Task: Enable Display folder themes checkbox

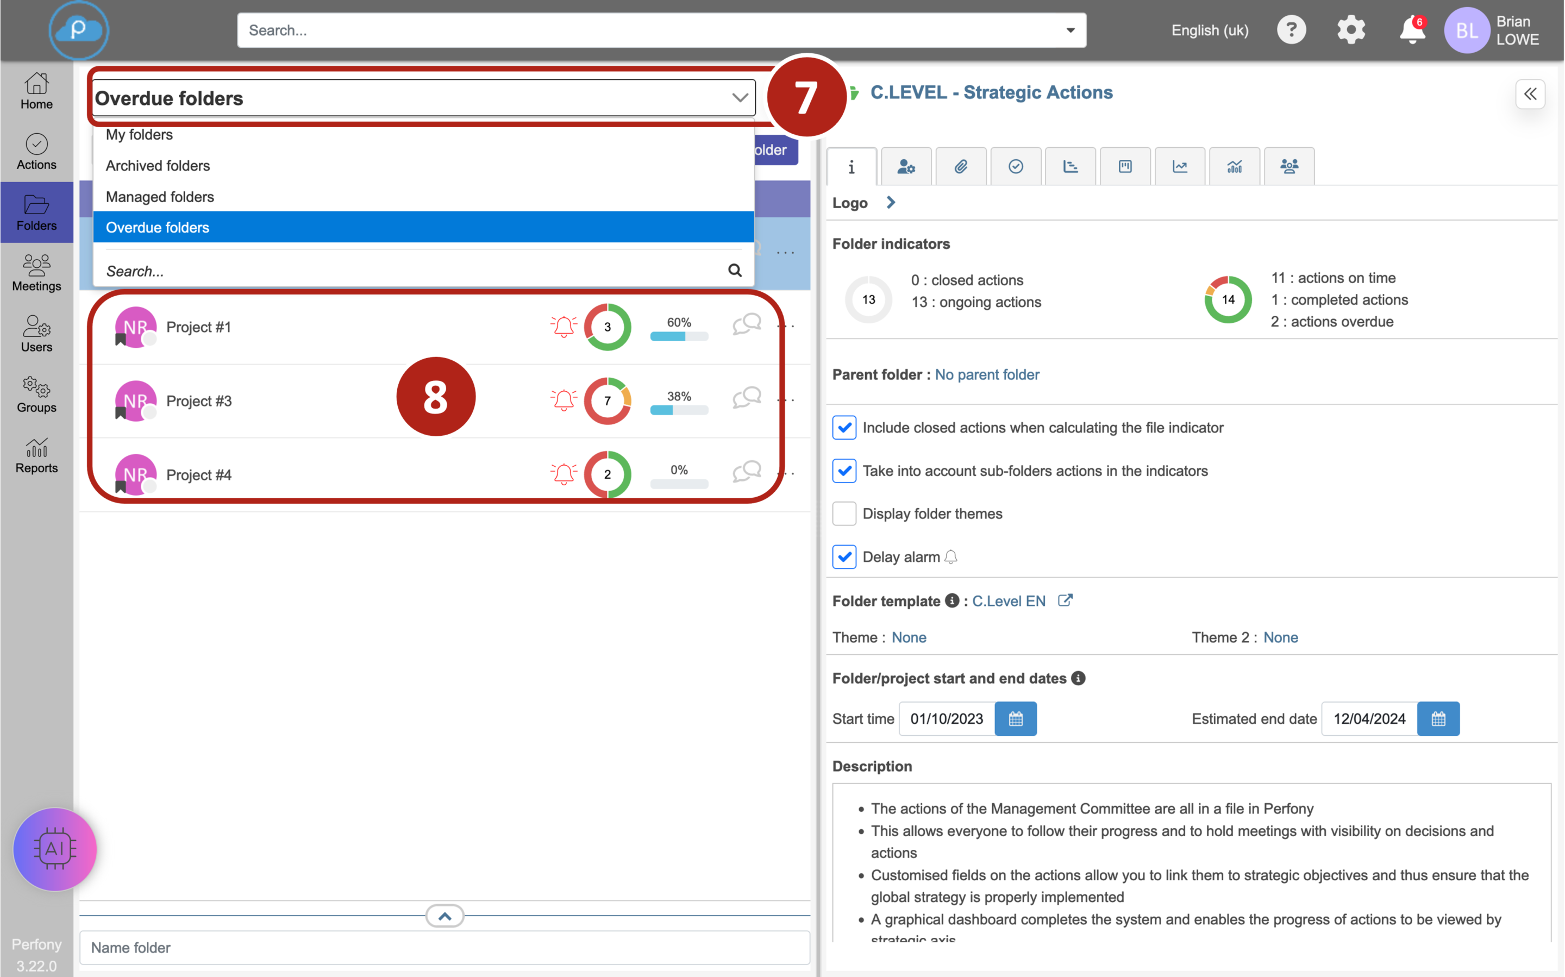Action: point(844,513)
